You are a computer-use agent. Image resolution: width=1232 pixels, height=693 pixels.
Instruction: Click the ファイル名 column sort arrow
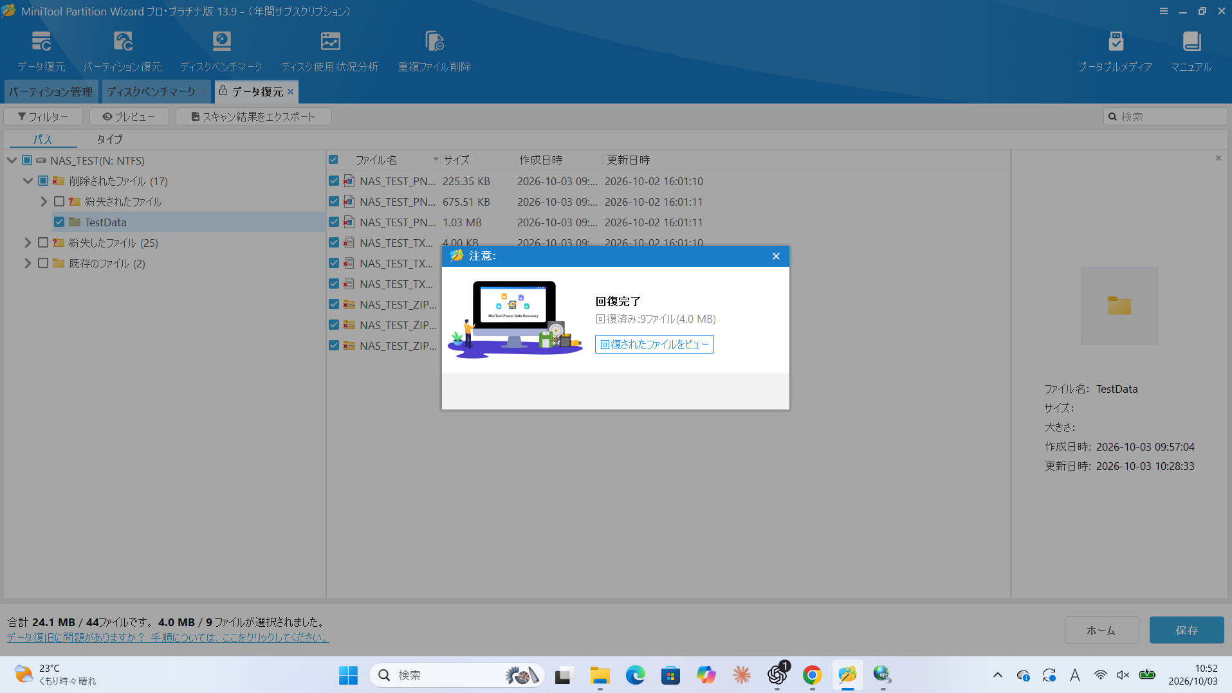click(436, 159)
